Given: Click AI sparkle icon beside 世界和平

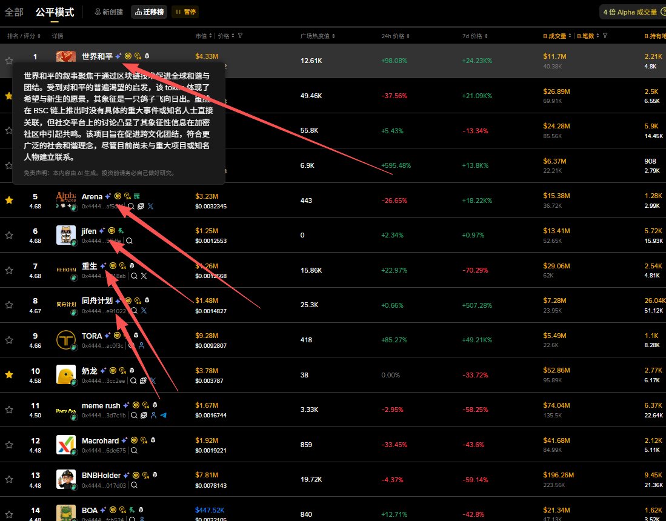Looking at the screenshot, I should [x=118, y=56].
